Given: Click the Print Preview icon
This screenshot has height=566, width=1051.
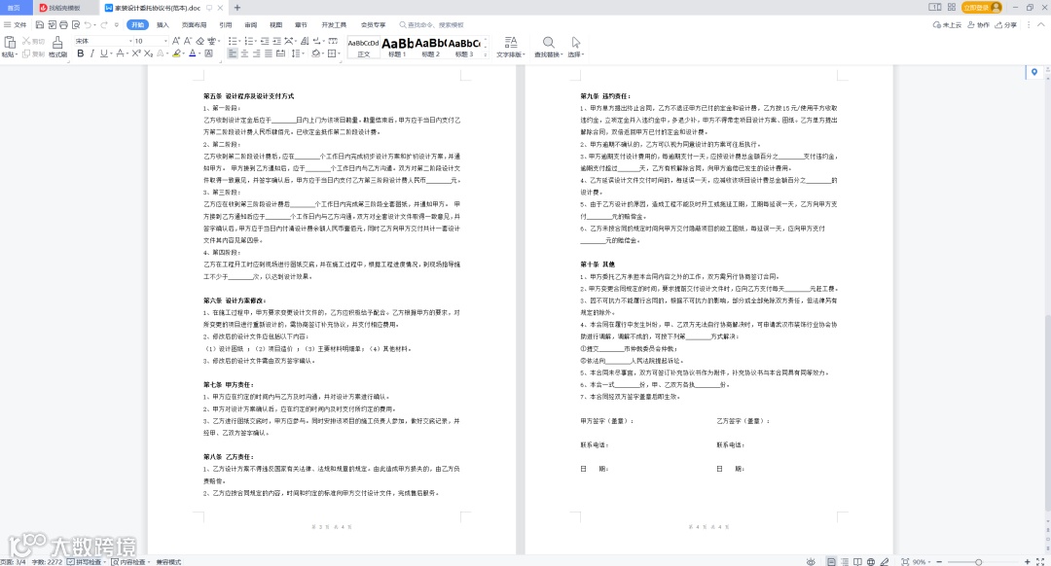Looking at the screenshot, I should point(76,24).
